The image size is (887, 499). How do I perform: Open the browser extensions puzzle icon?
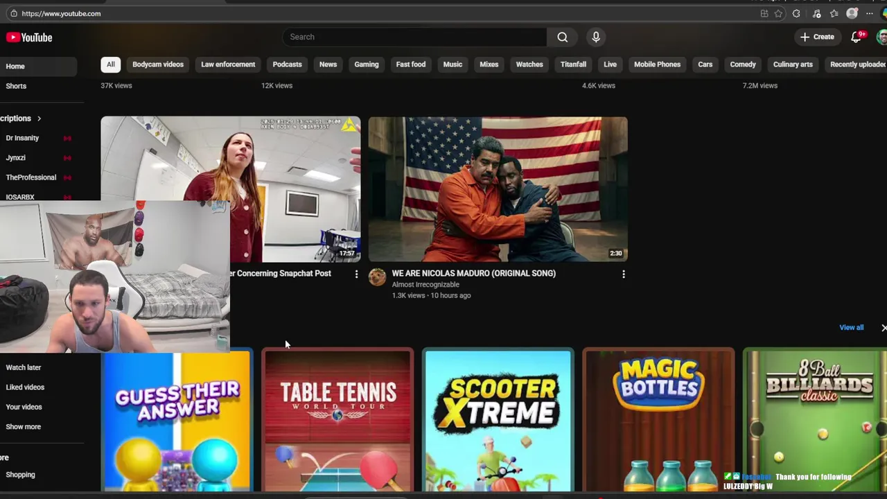(796, 13)
